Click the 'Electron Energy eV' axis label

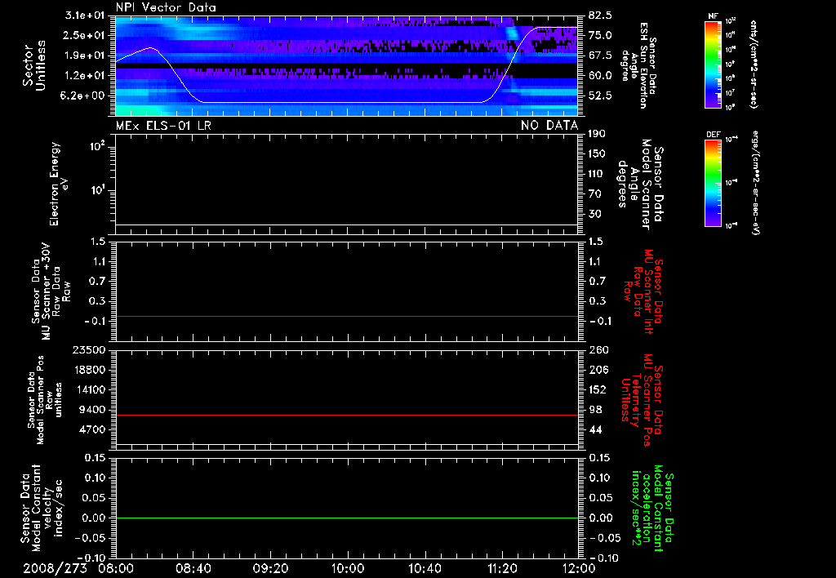click(59, 184)
